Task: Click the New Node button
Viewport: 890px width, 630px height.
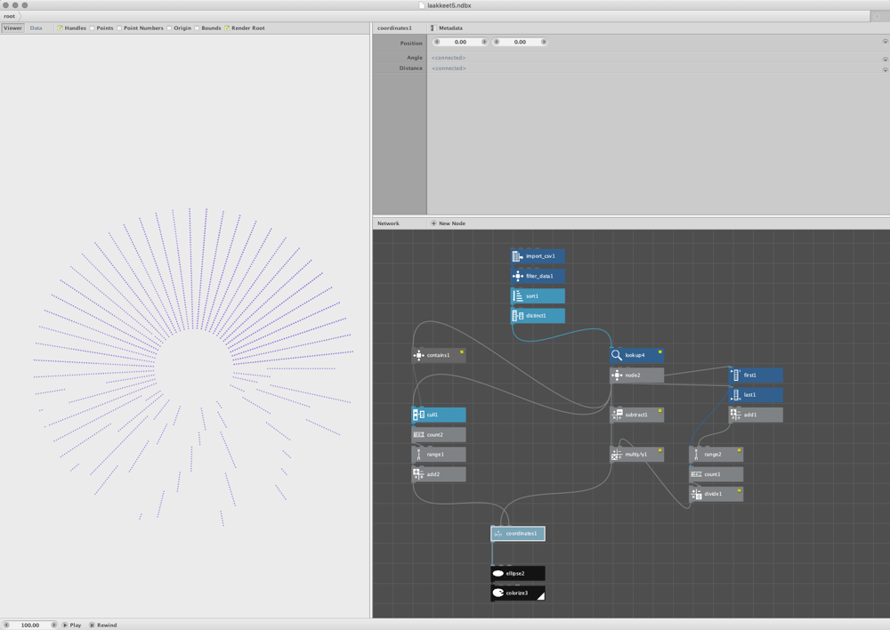Action: click(x=448, y=223)
